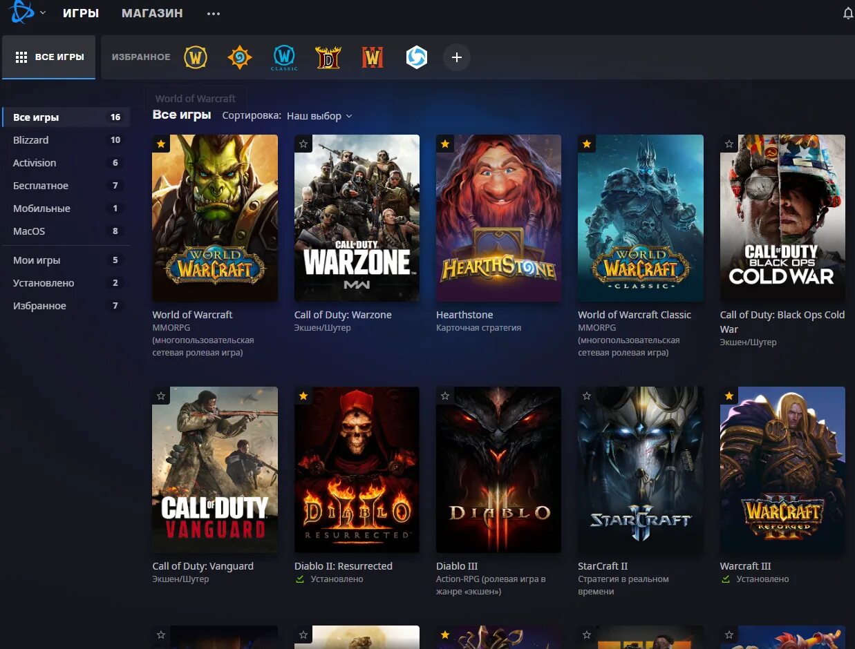Toggle Hearthstone favorite star

pos(445,144)
